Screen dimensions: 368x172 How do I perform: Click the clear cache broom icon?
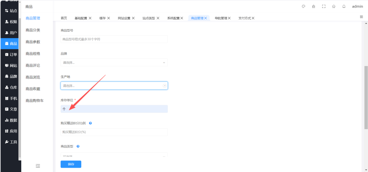pyautogui.click(x=313, y=6)
